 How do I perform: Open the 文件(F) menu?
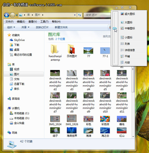[x=9, y=22]
